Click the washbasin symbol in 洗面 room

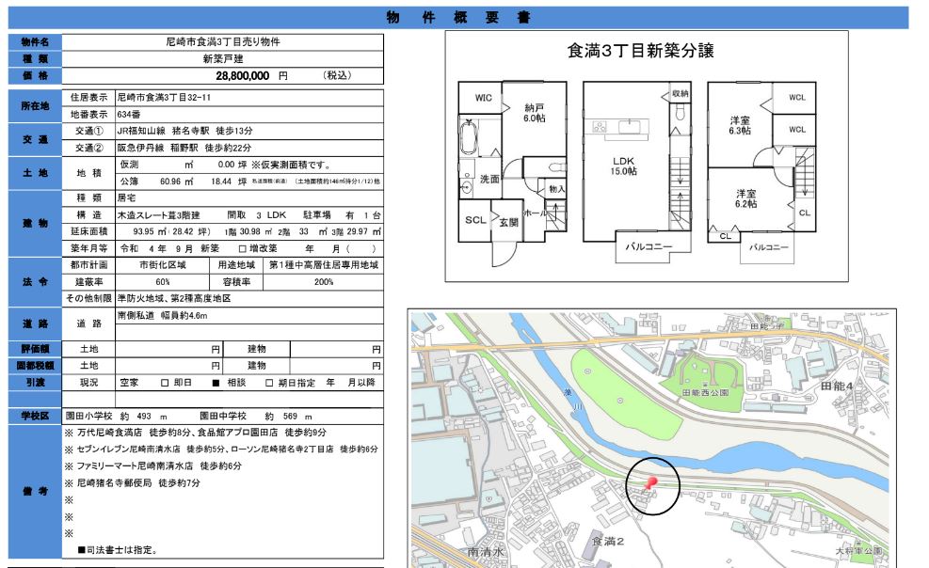click(466, 189)
